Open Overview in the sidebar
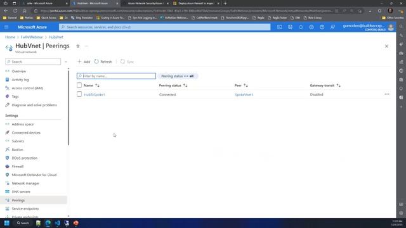Screen dimensions: 406x228 18,71
